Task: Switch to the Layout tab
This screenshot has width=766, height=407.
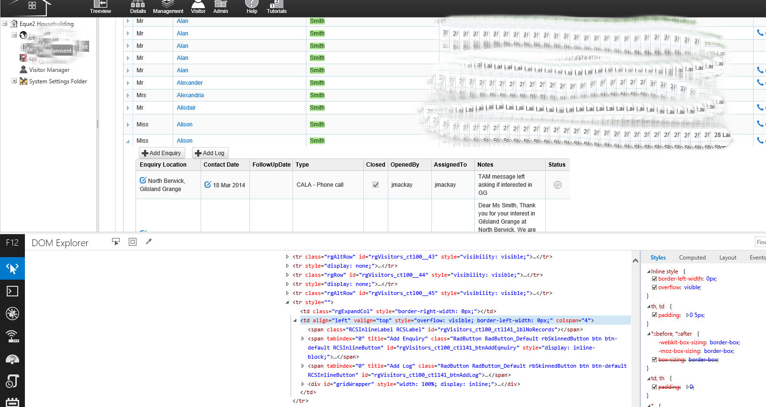Action: 727,258
